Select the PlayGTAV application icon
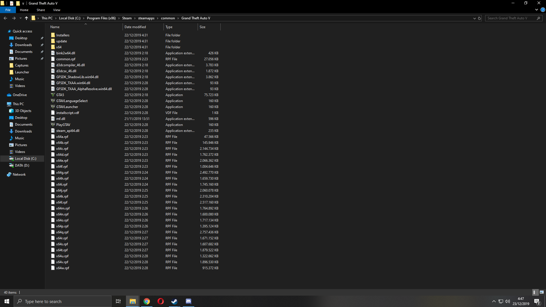The height and width of the screenshot is (307, 546). tap(53, 125)
